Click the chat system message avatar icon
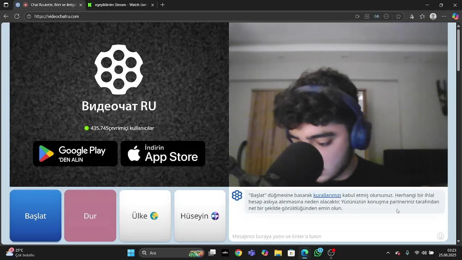 (237, 195)
